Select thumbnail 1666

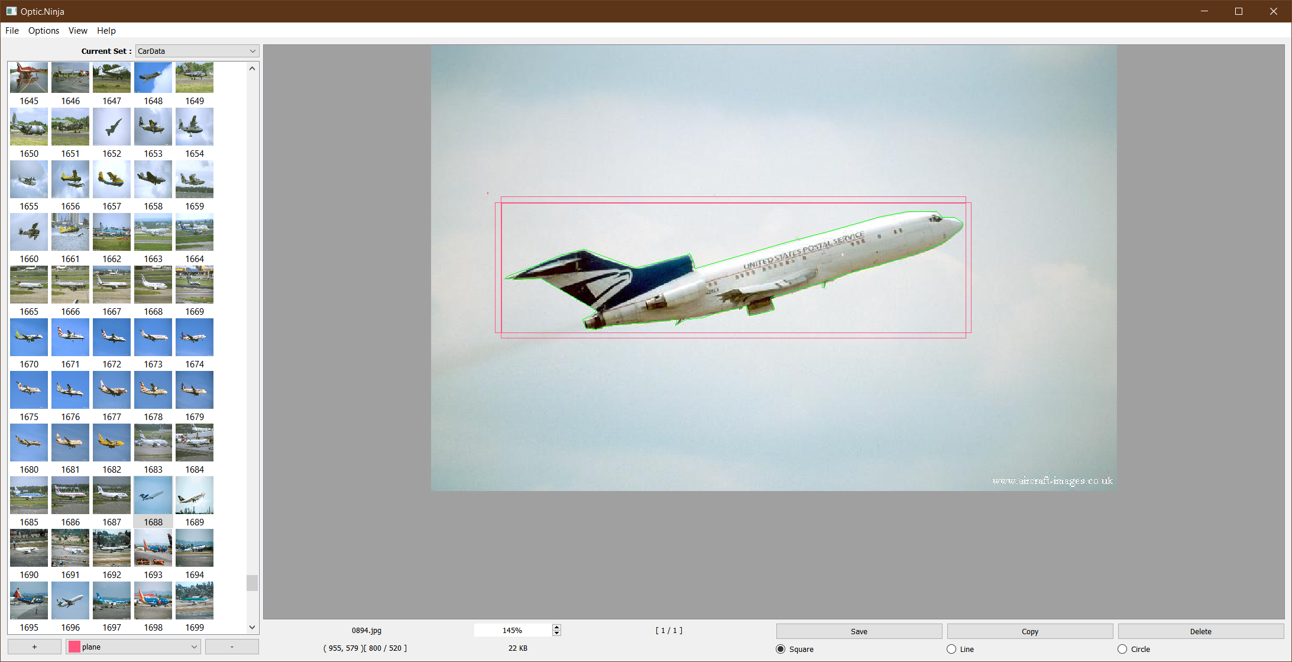click(x=70, y=285)
